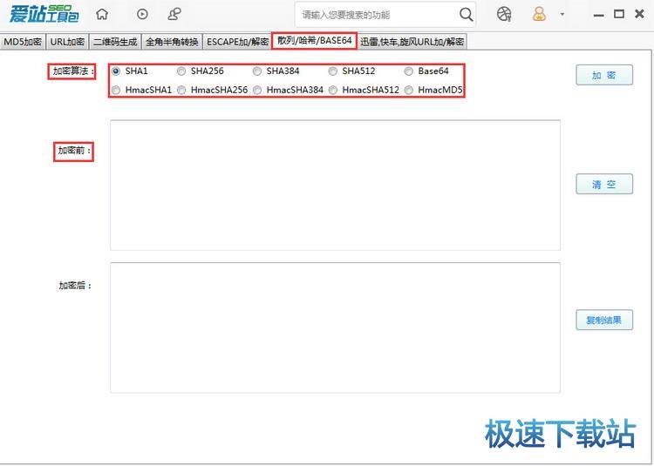The image size is (654, 466).
Task: Minimize the window
Action: (599, 15)
